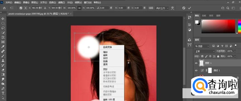Select the Spot Healing Brush tool
Screen dimensions: 241x101
point(3,51)
